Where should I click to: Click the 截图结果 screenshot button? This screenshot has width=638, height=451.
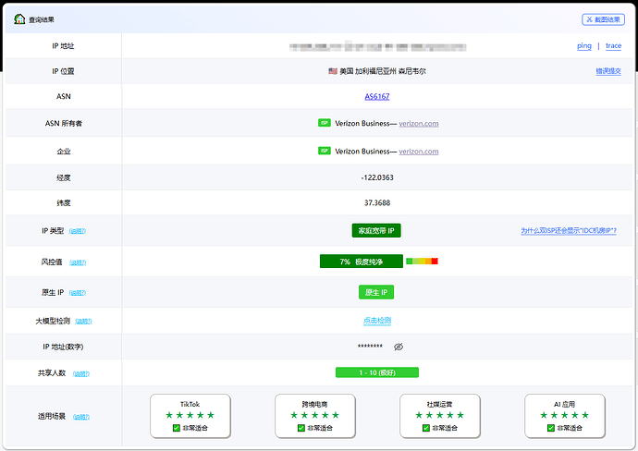[604, 19]
